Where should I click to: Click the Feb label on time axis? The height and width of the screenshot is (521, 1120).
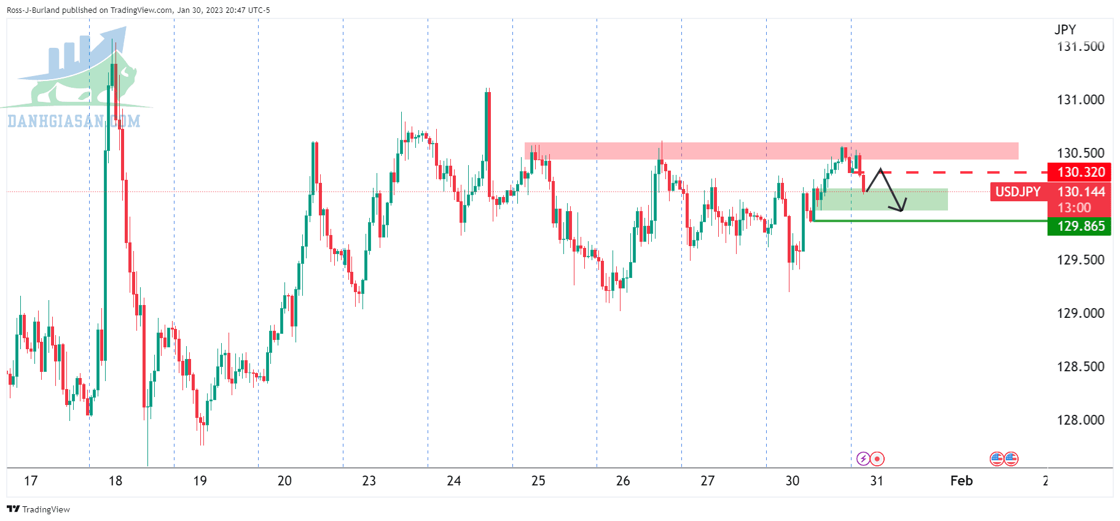pyautogui.click(x=961, y=481)
